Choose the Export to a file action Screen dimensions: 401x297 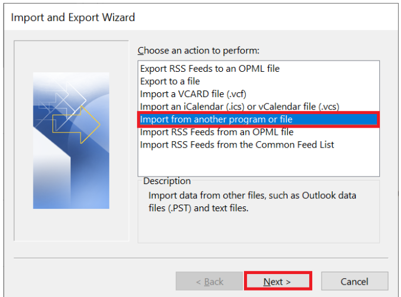click(x=170, y=81)
